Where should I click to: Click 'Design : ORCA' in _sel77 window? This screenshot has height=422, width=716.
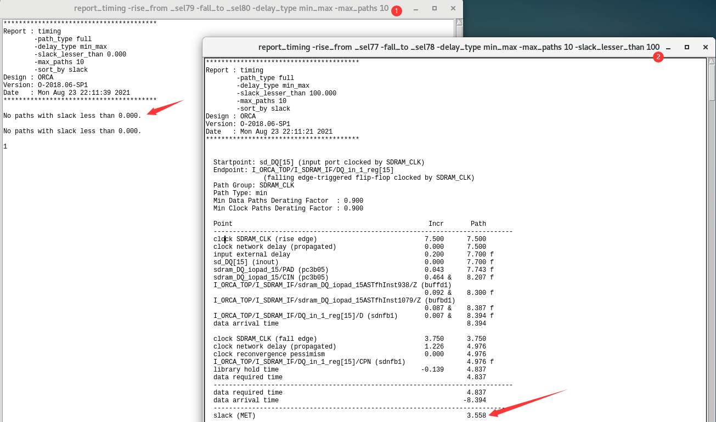(231, 116)
